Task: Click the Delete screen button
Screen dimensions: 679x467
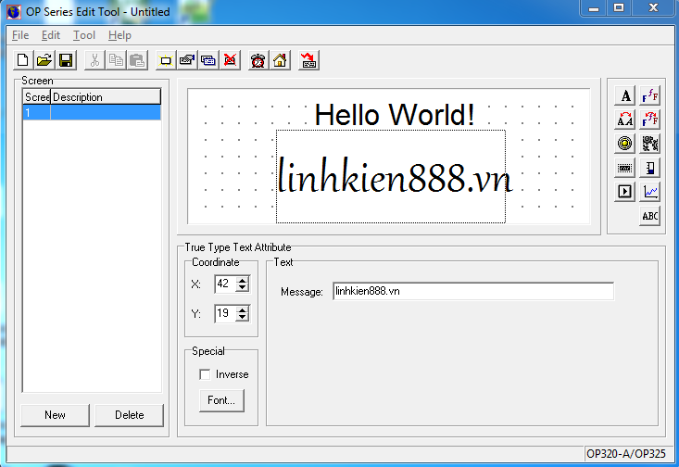Action: 129,415
